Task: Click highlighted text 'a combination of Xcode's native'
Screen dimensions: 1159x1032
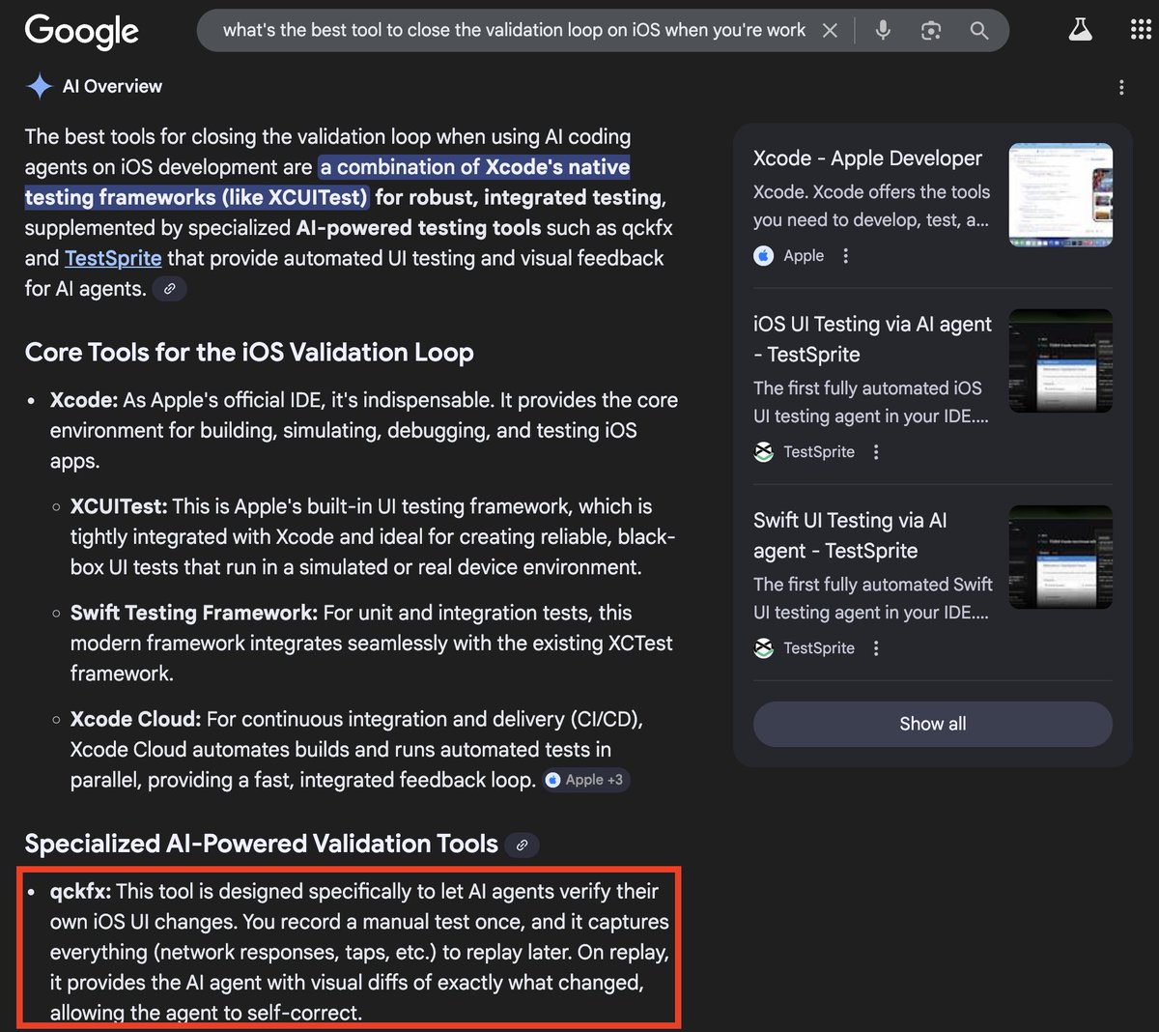Action: [475, 167]
